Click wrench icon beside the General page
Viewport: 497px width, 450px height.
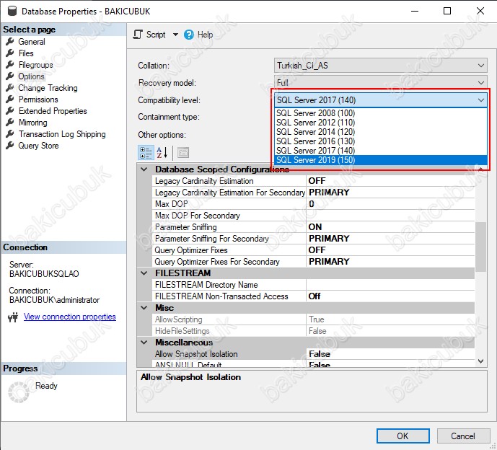[x=10, y=42]
